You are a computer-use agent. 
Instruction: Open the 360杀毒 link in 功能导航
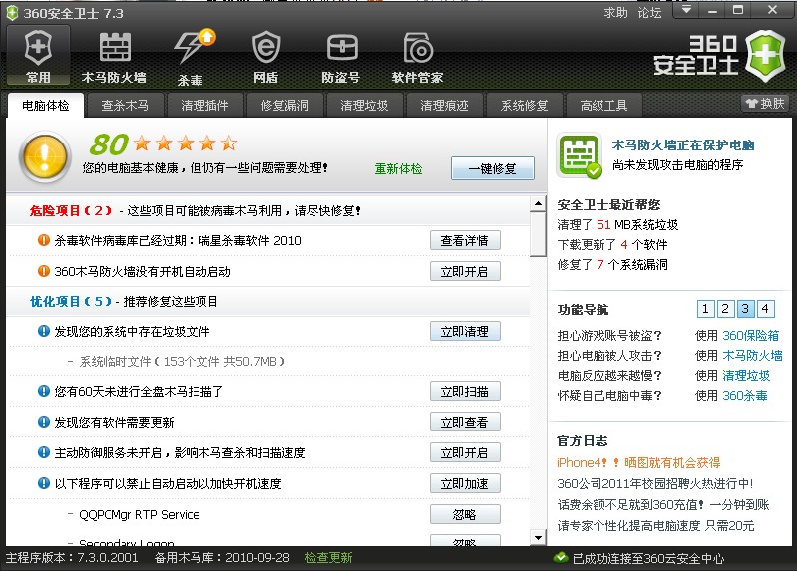(x=745, y=395)
